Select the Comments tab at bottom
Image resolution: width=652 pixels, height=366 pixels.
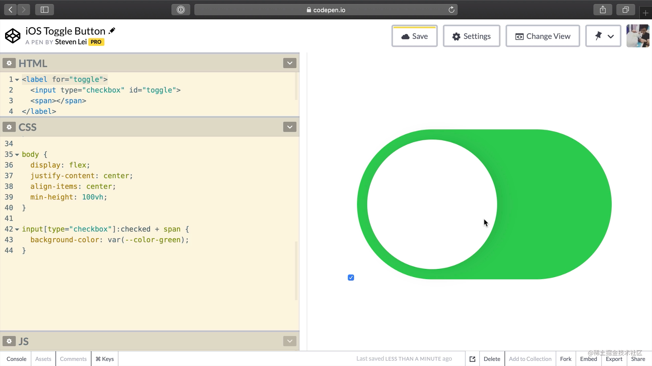tap(73, 359)
